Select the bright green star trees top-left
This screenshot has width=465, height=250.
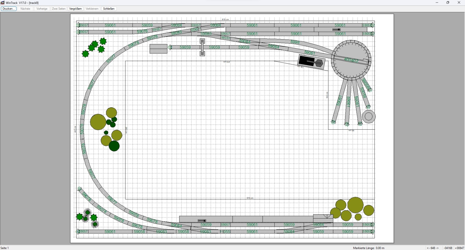coord(94,47)
